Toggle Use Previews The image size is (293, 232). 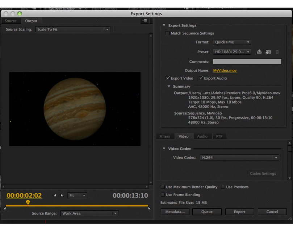(x=223, y=187)
